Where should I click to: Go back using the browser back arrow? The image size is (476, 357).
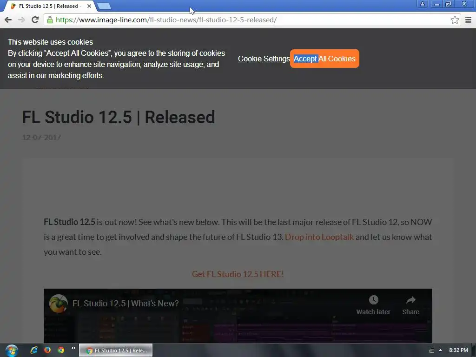pos(8,20)
